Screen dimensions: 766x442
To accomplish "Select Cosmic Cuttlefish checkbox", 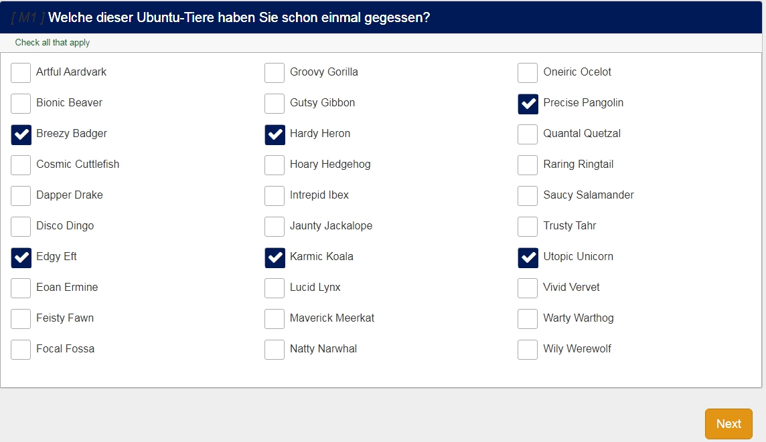I will (21, 164).
